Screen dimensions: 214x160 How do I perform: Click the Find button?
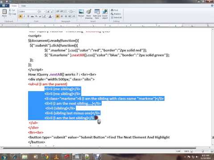click(x=115, y=10)
